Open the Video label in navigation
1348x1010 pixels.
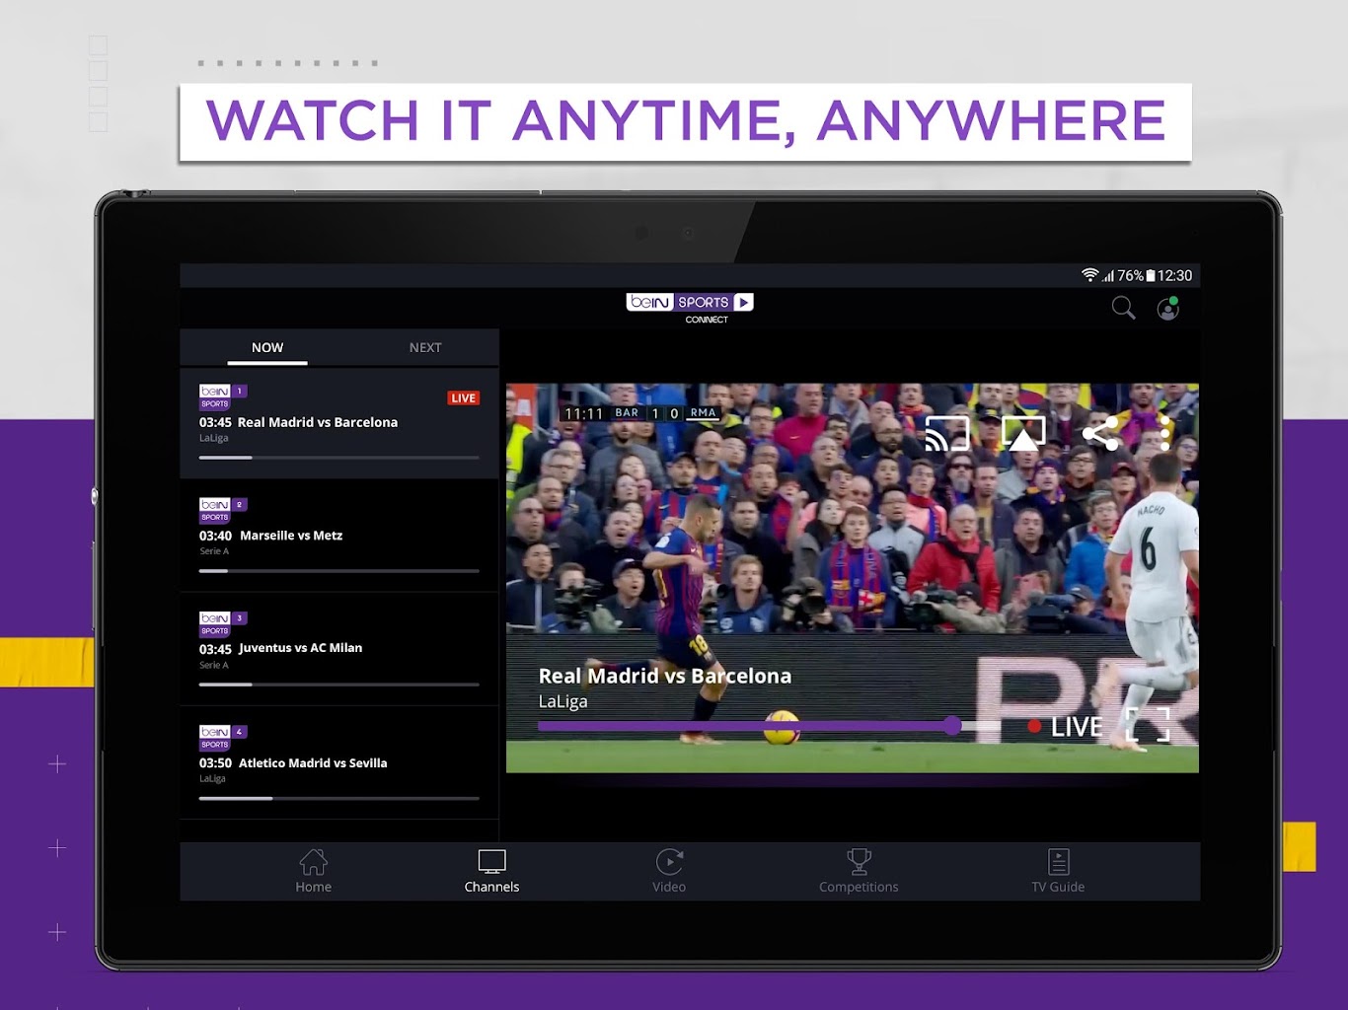(669, 887)
